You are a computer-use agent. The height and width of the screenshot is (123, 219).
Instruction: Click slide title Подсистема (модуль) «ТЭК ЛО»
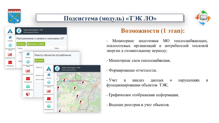coord(110,18)
